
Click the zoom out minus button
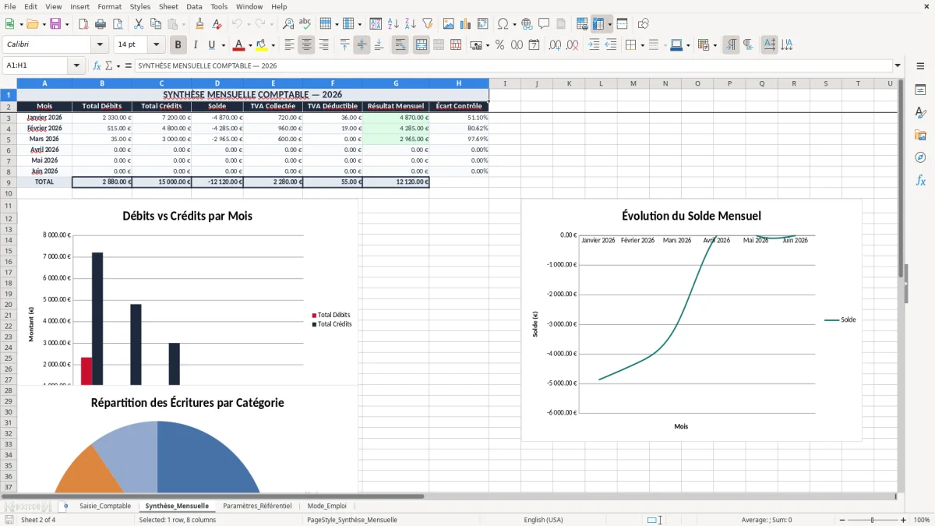pos(841,520)
